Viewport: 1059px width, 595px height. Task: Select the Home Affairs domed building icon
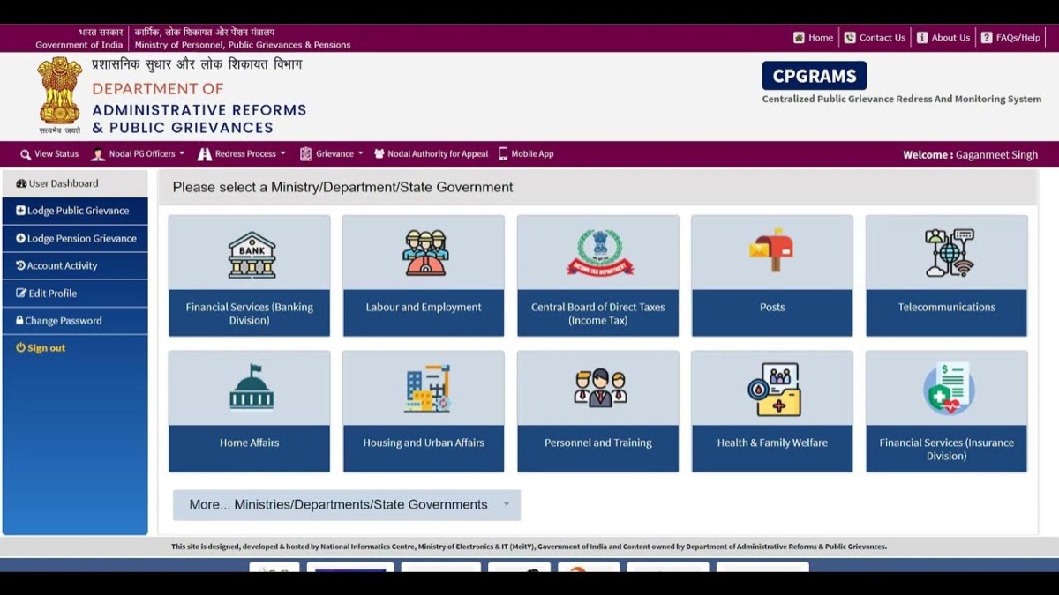(x=251, y=388)
